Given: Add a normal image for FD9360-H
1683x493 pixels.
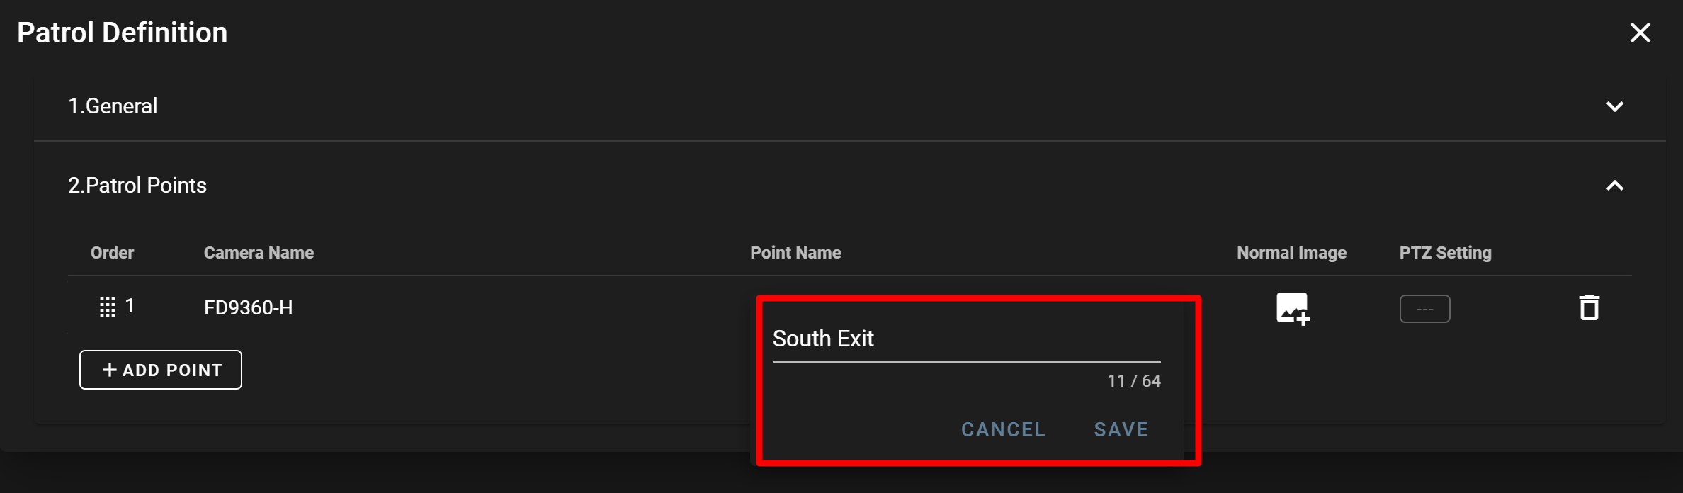Looking at the screenshot, I should 1293,309.
